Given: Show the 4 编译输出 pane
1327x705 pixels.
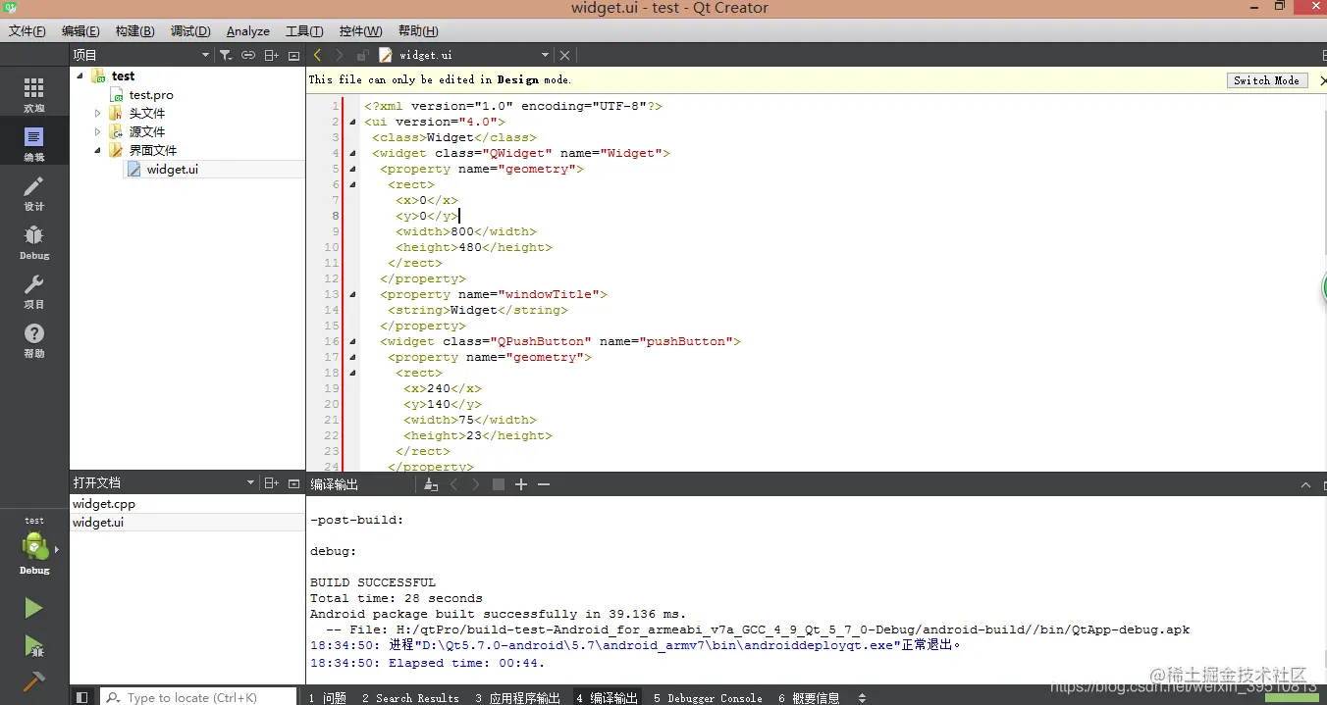Looking at the screenshot, I should click(x=608, y=698).
